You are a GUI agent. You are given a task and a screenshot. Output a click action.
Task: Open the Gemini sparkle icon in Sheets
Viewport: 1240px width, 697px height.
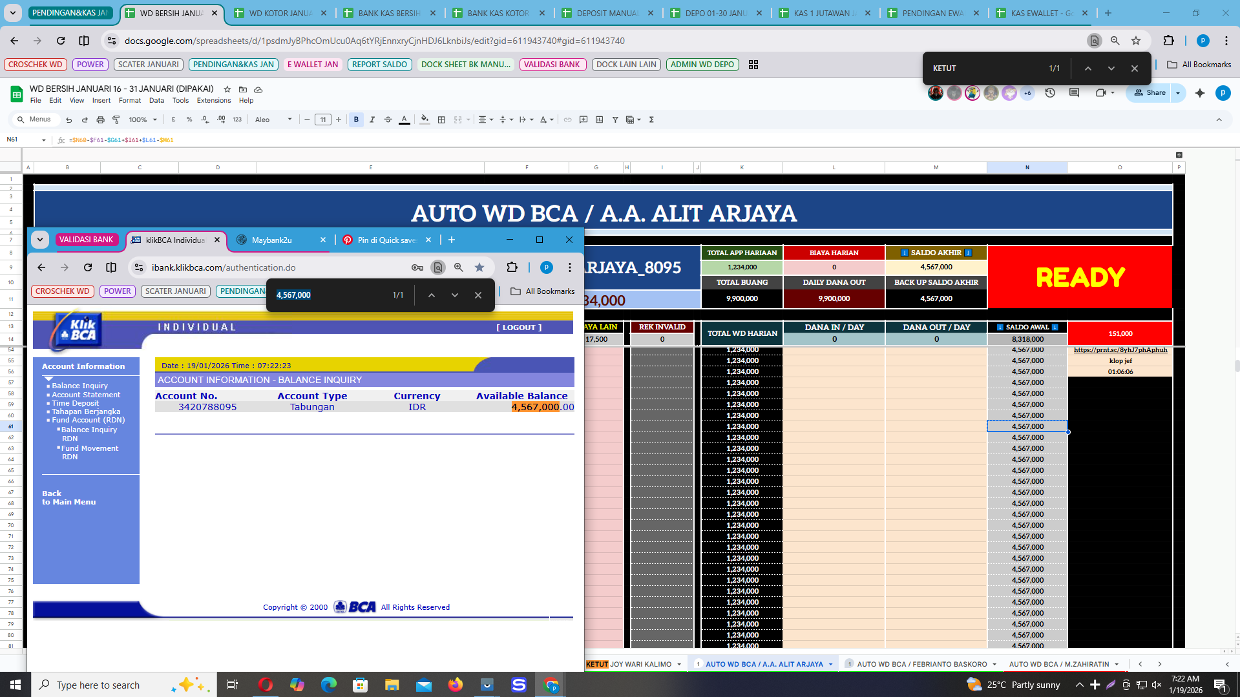1200,93
